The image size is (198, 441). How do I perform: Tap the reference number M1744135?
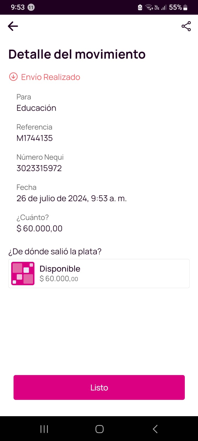pos(35,138)
